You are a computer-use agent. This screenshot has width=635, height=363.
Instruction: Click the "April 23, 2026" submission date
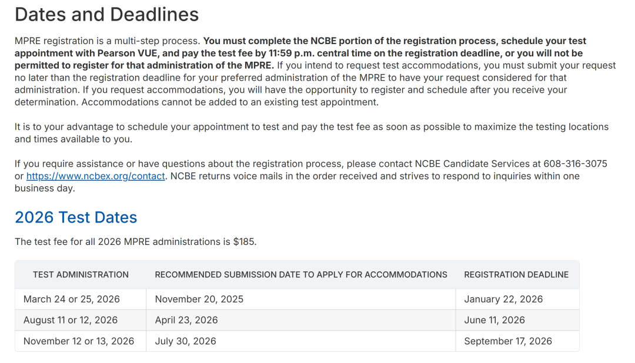click(x=186, y=320)
